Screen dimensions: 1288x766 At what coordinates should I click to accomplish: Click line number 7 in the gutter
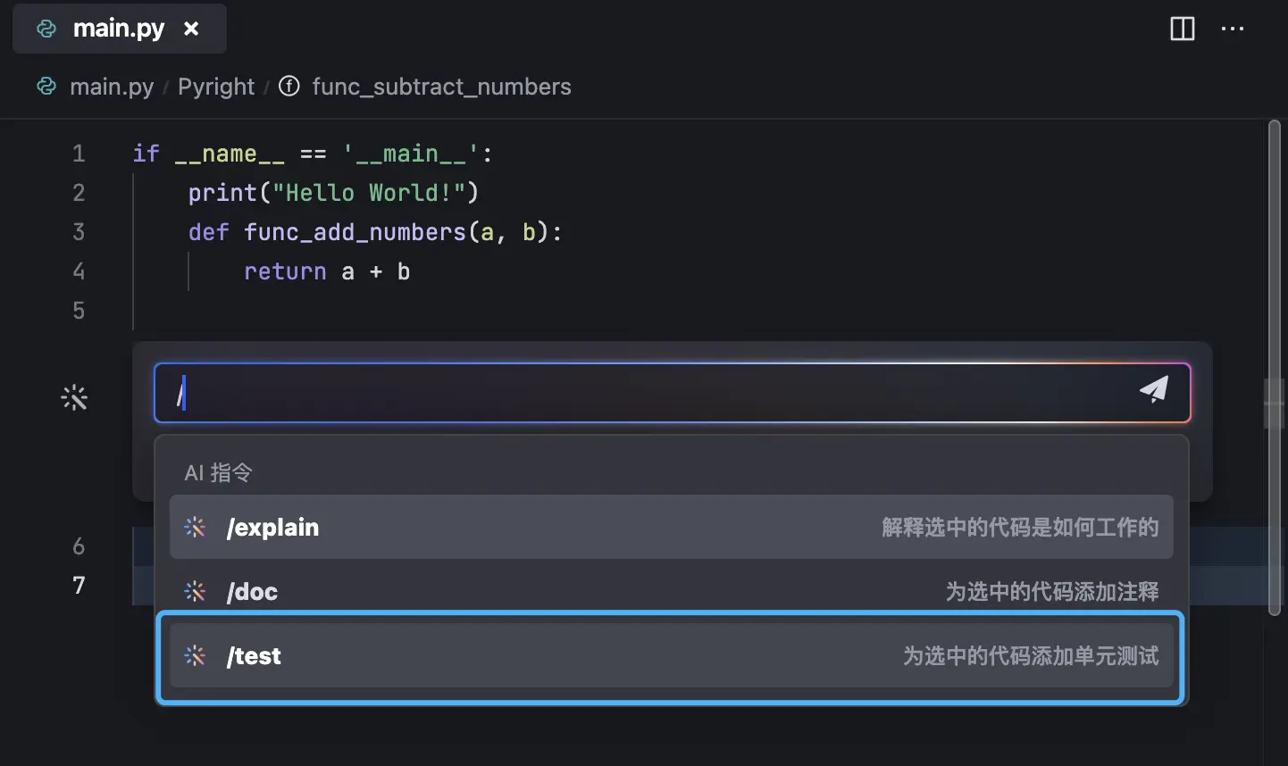(79, 586)
